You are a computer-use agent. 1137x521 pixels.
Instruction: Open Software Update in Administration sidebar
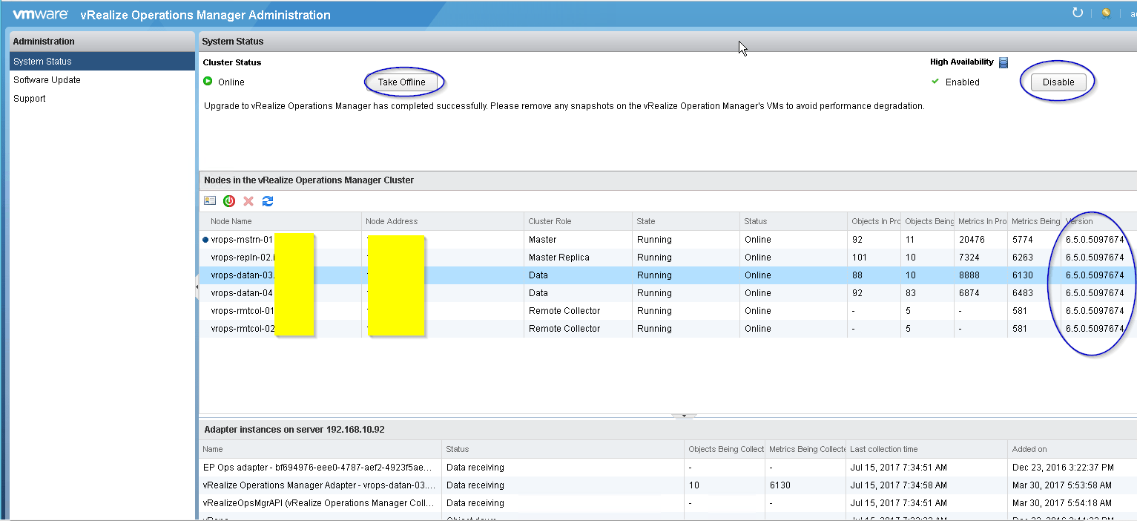[x=47, y=80]
